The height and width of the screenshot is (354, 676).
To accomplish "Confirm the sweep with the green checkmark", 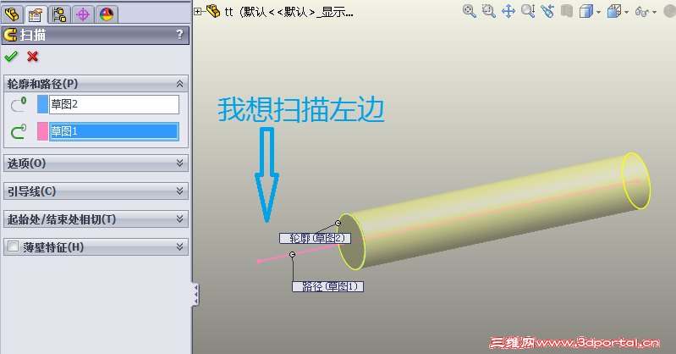I will click(11, 57).
